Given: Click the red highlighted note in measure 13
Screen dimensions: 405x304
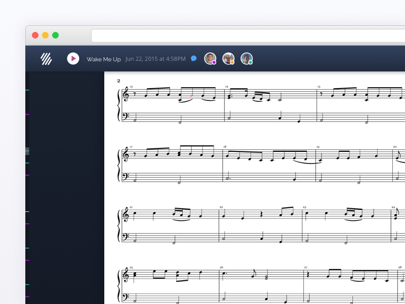Looking at the screenshot, I should [191, 95].
